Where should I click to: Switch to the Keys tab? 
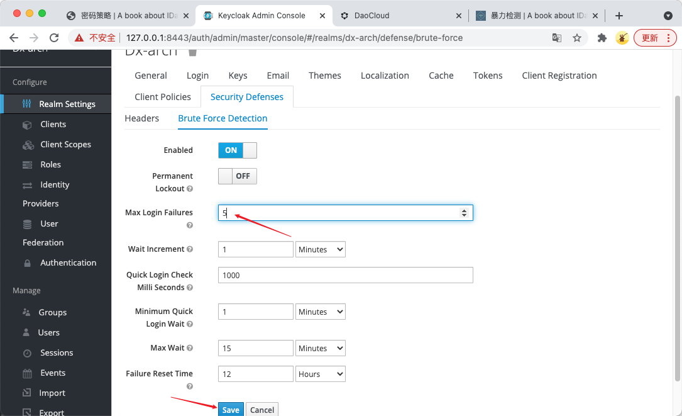pyautogui.click(x=238, y=76)
